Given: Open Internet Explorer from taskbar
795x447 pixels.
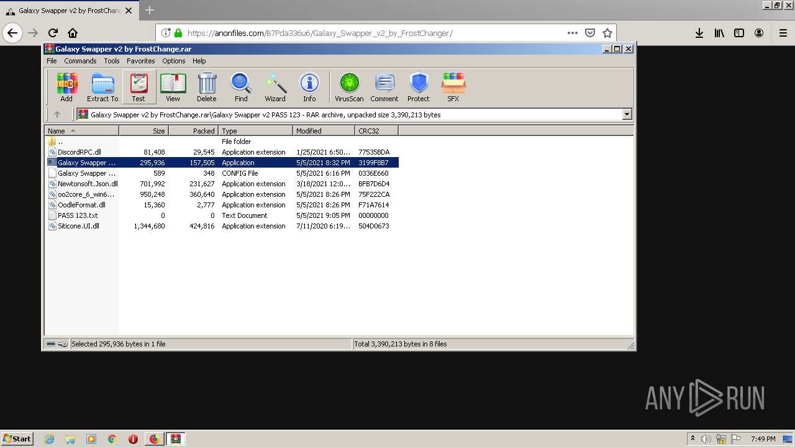Looking at the screenshot, I should 50,439.
